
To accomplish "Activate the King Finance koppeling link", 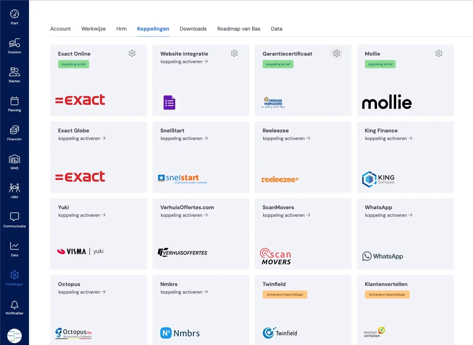I will click(x=389, y=139).
